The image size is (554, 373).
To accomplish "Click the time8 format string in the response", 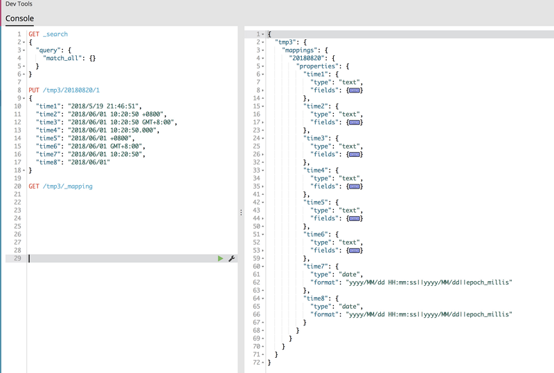I will [x=429, y=314].
